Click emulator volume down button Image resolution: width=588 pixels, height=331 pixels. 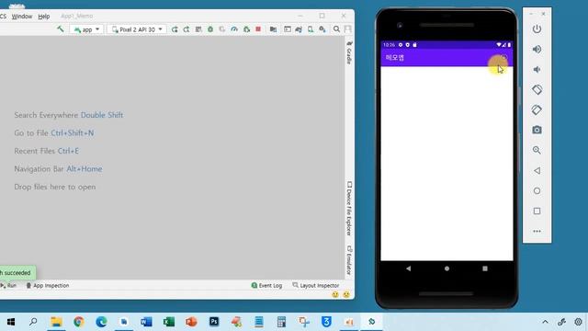click(537, 70)
